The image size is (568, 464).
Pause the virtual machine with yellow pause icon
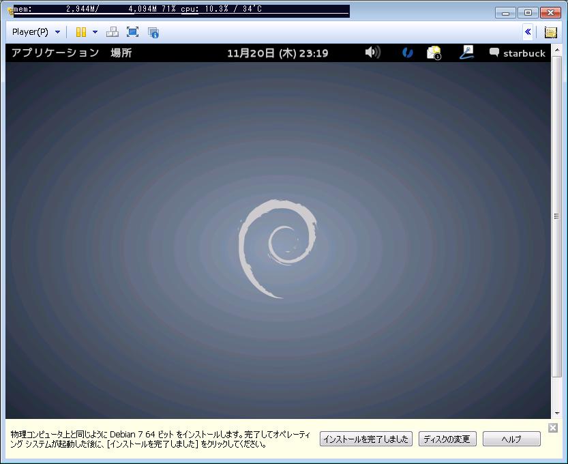80,32
